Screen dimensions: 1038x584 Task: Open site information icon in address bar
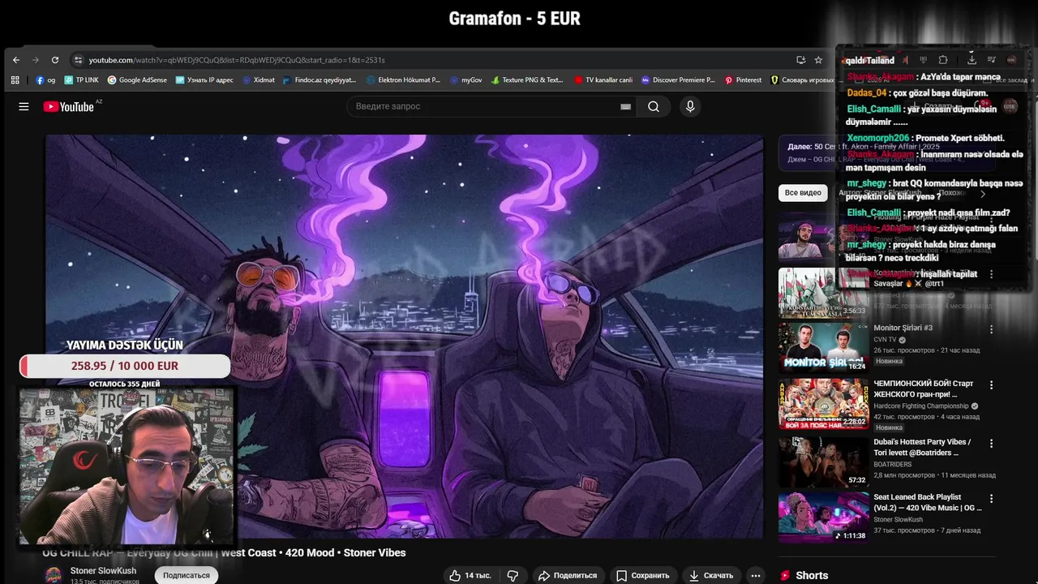pos(78,60)
